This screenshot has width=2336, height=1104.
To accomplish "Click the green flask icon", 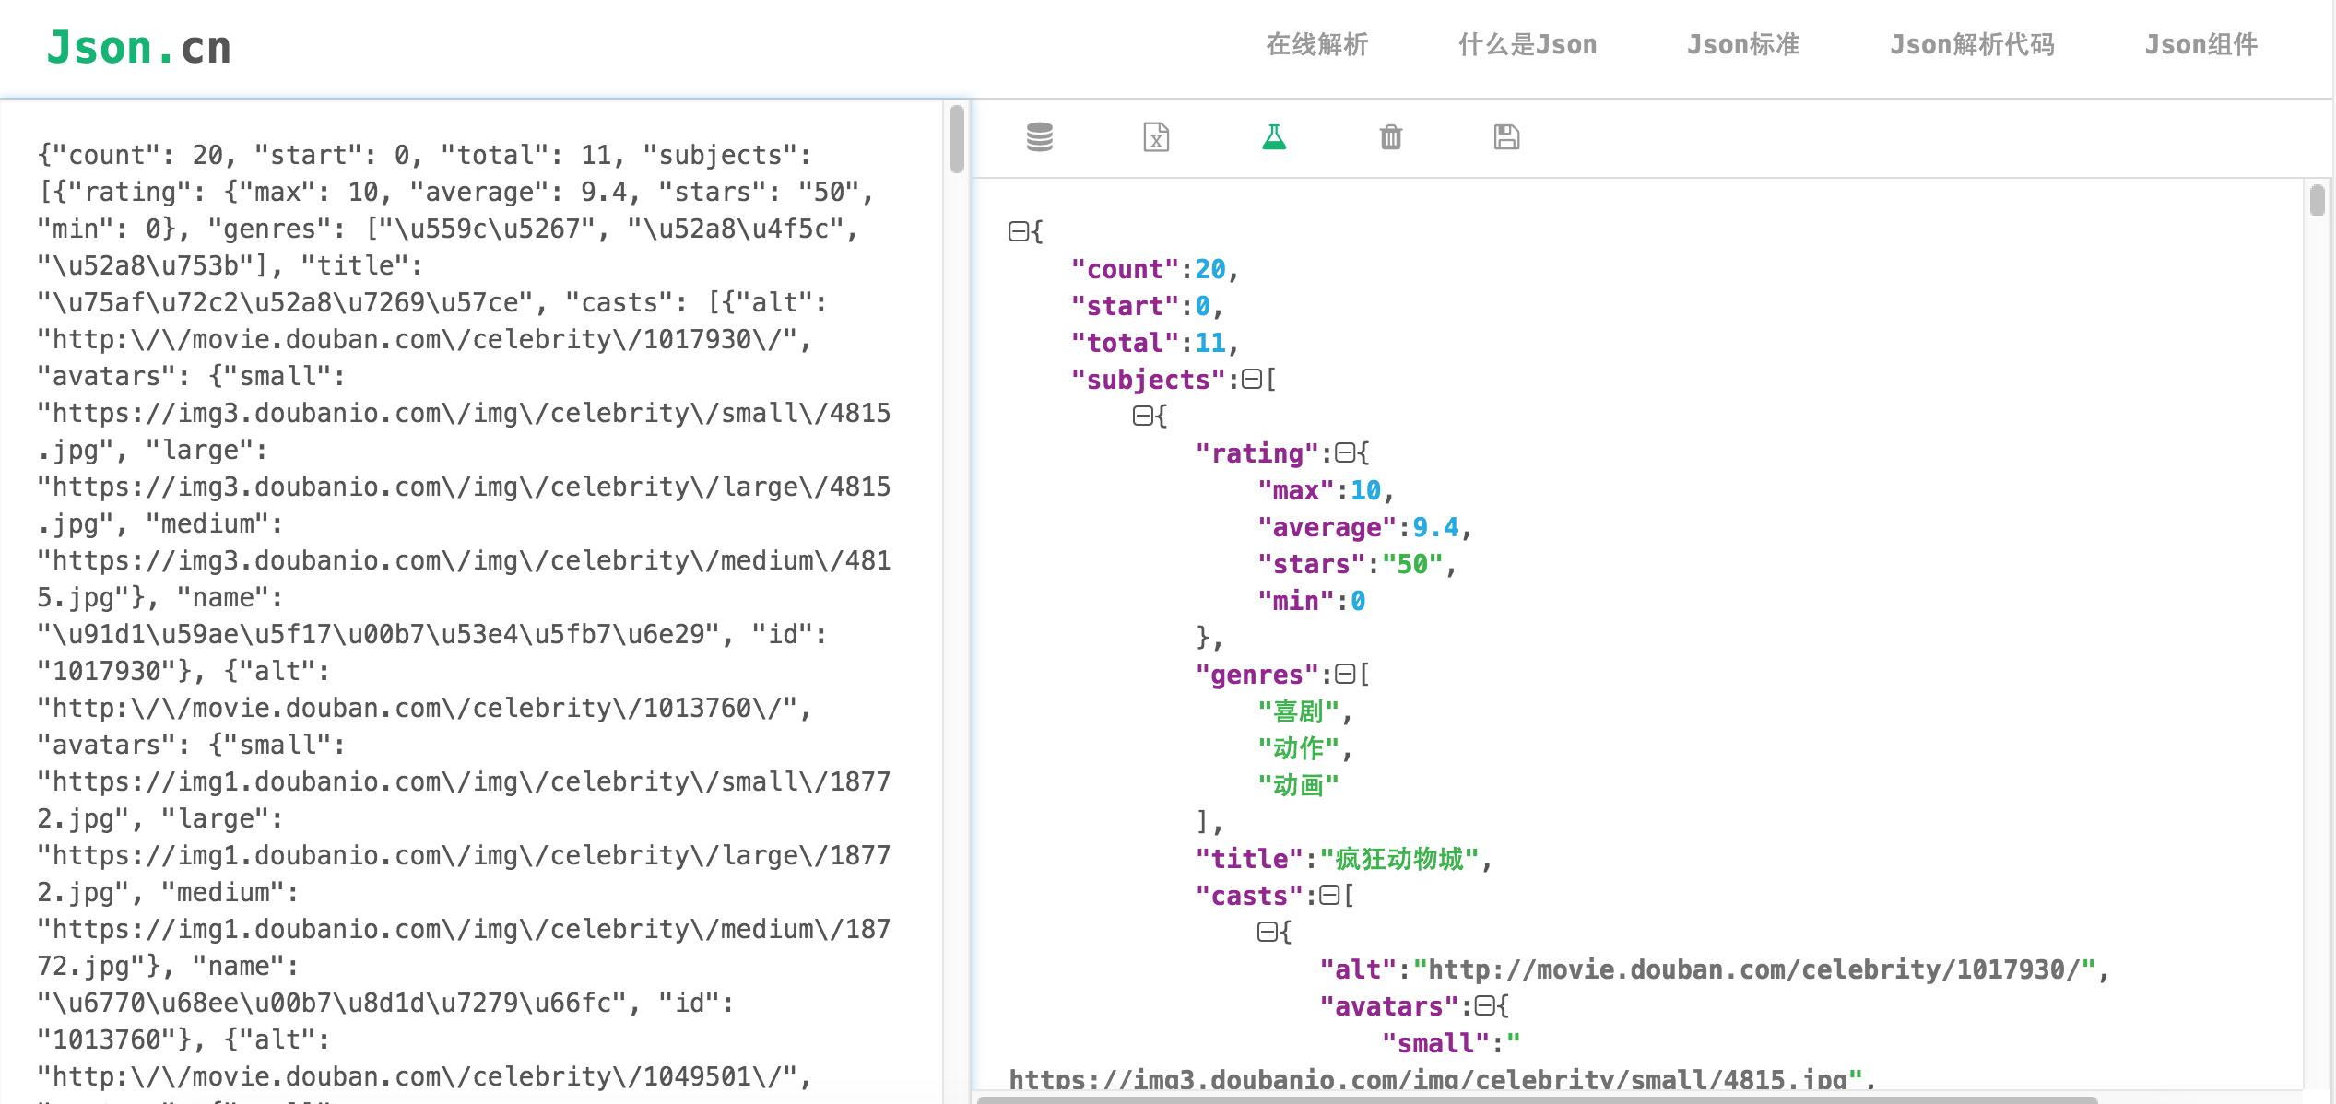I will (x=1273, y=137).
